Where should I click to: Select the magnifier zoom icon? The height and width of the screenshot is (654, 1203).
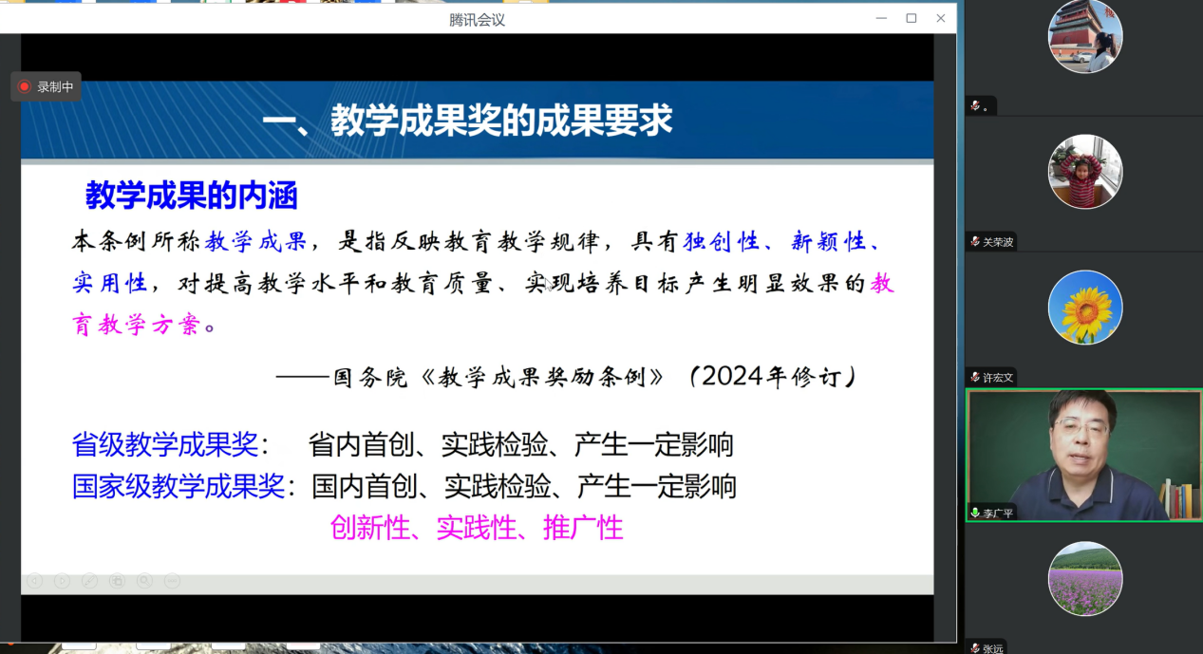point(144,581)
